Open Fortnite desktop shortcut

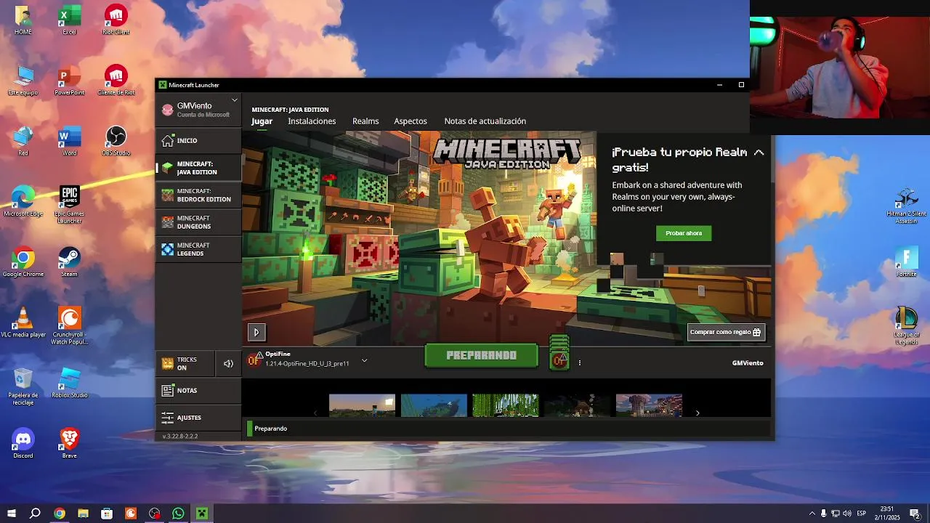pos(906,262)
